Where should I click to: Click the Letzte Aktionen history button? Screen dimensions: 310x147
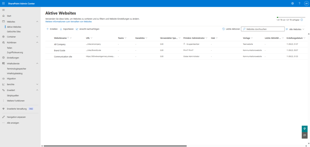231,29
